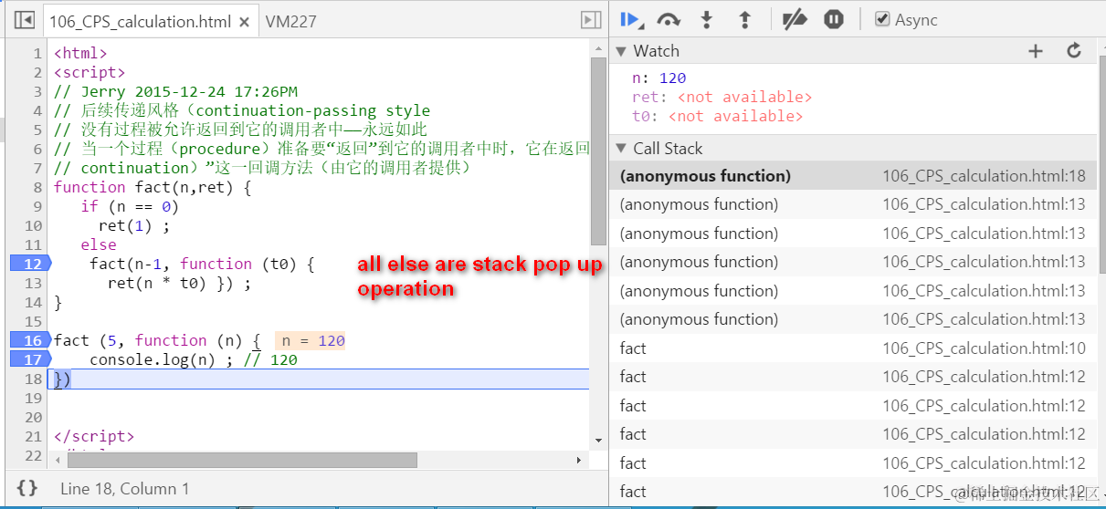The image size is (1106, 509).
Task: Select anonymous function frame at line 18
Action: click(853, 176)
